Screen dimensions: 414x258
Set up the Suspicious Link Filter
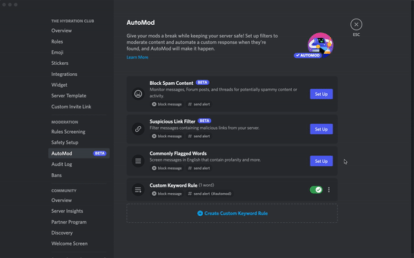click(321, 129)
